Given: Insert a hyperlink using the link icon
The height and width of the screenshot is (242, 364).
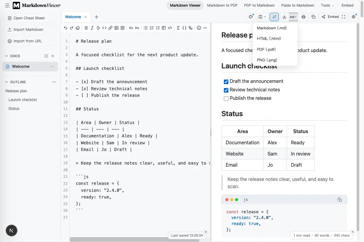Looking at the screenshot, I should click(110, 28).
